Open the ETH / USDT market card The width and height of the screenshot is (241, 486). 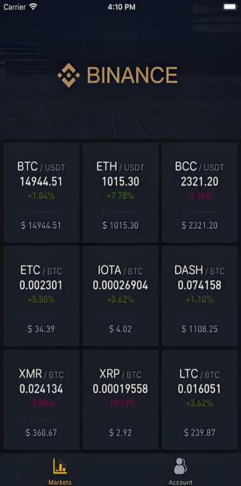[120, 192]
